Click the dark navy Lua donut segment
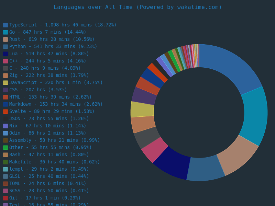 coord(172,163)
